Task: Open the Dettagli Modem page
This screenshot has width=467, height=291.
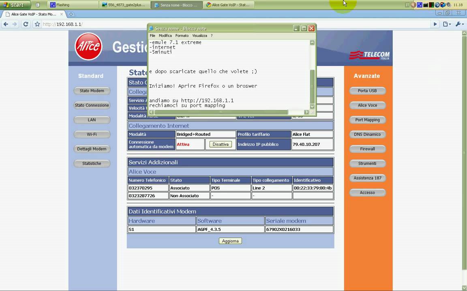Action: [92, 149]
